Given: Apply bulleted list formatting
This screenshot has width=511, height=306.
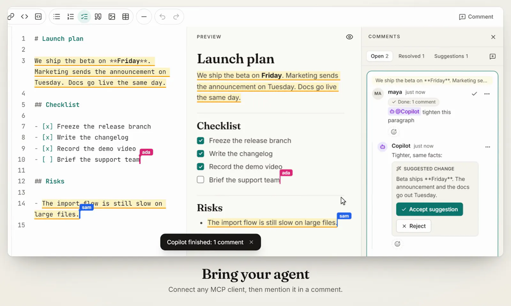Looking at the screenshot, I should coord(57,17).
